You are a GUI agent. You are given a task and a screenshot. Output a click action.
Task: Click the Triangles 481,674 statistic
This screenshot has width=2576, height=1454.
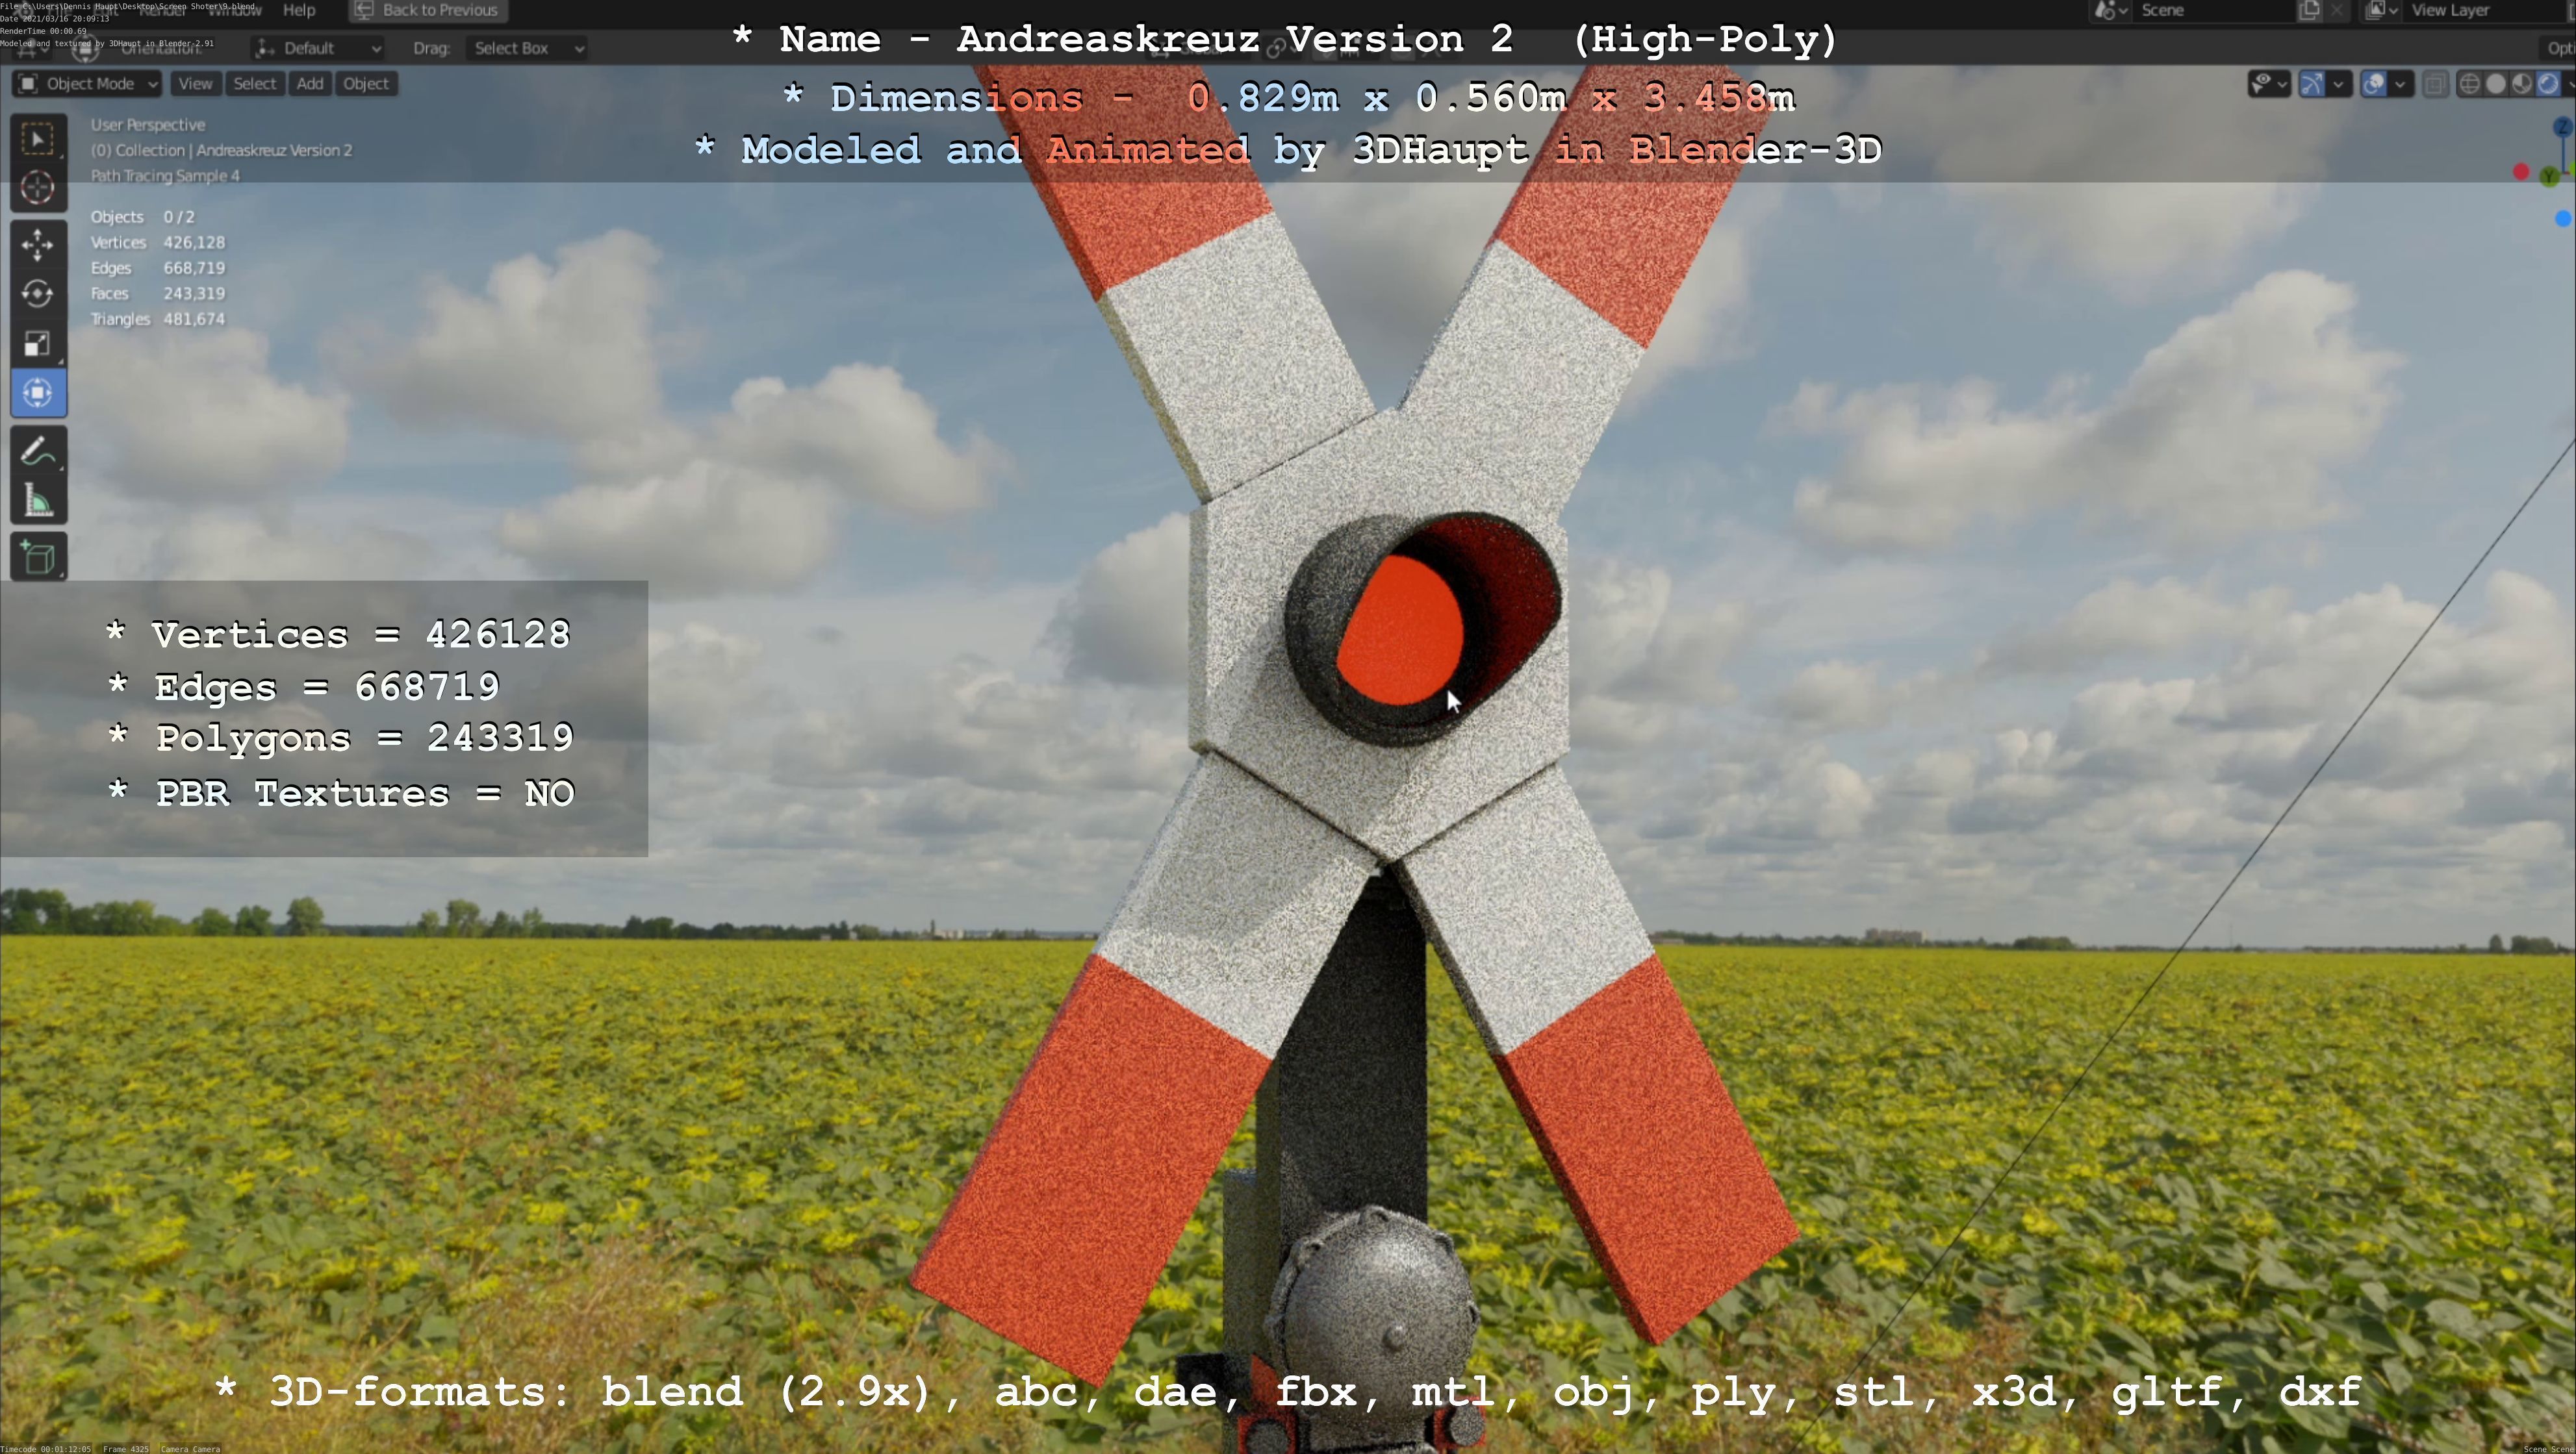click(x=158, y=320)
